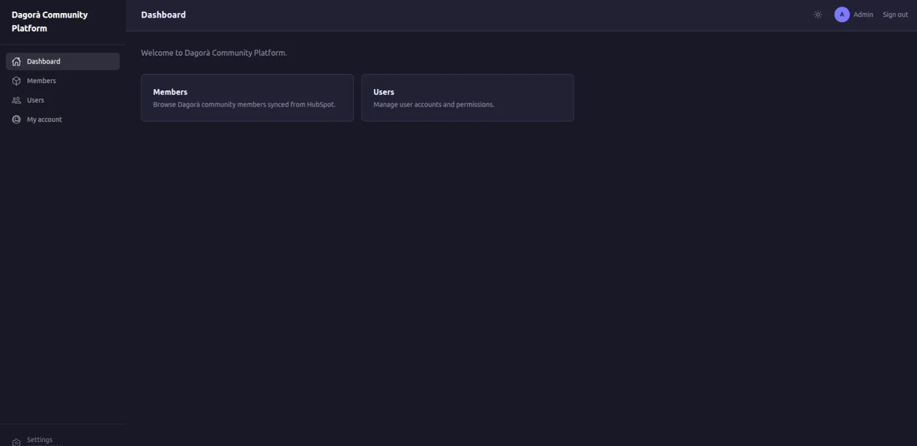Image resolution: width=917 pixels, height=446 pixels.
Task: Select the Members cube icon in the sidebar
Action: [x=16, y=81]
